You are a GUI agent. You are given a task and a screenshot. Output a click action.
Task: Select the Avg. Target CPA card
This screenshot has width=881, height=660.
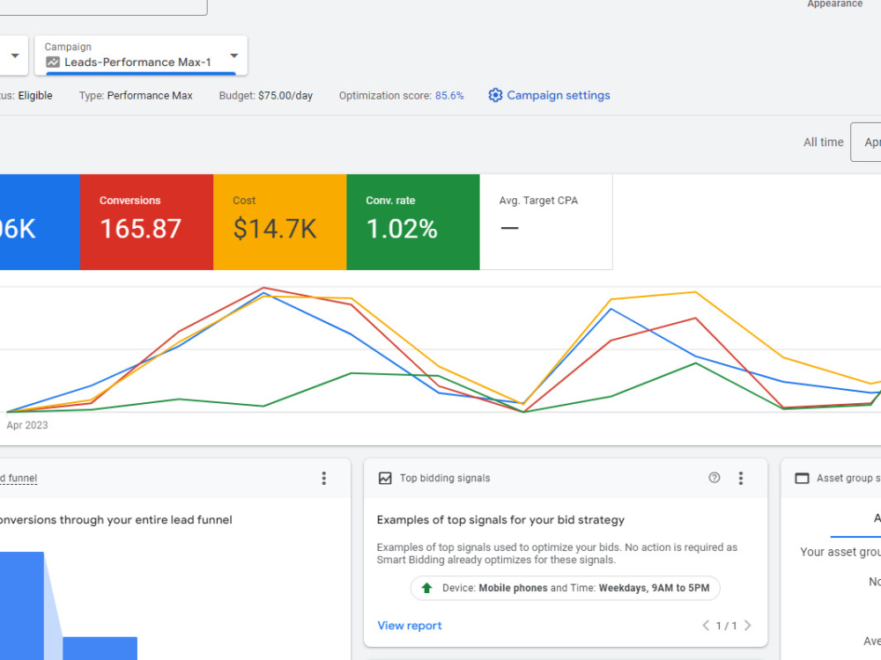pos(546,223)
